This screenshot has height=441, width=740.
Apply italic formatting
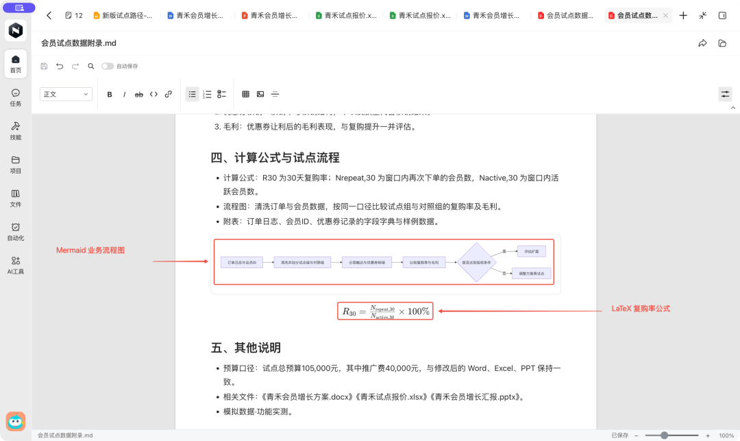[124, 95]
